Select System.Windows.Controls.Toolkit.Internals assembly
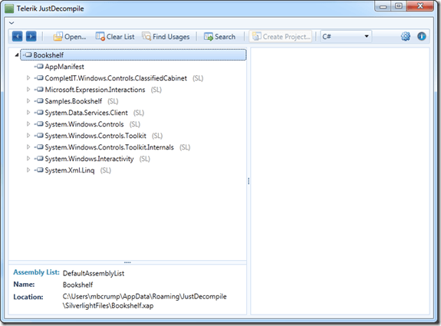441x326 pixels. tap(110, 147)
